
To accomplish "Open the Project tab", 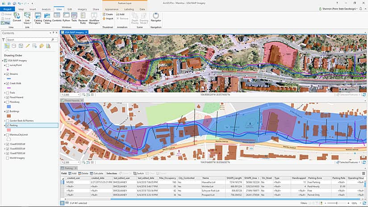I will point(8,9).
